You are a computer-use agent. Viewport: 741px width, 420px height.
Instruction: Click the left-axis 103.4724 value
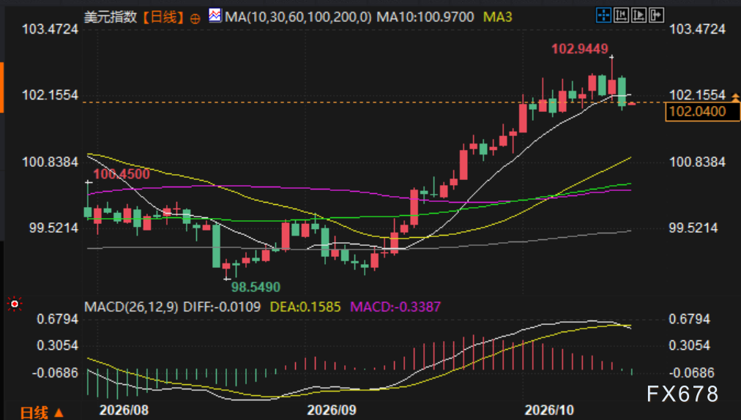[x=50, y=29]
